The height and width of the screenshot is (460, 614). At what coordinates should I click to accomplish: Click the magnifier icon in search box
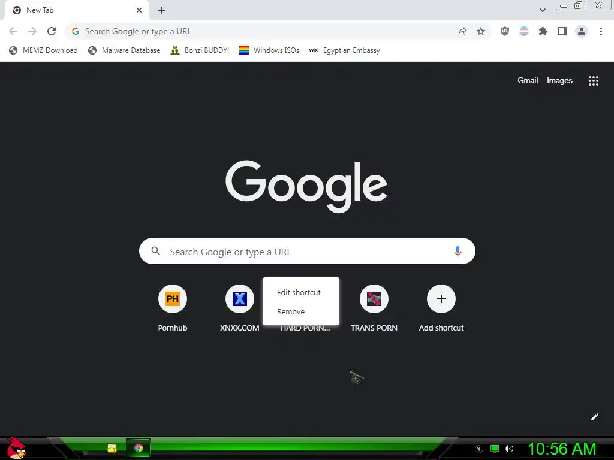(x=155, y=251)
